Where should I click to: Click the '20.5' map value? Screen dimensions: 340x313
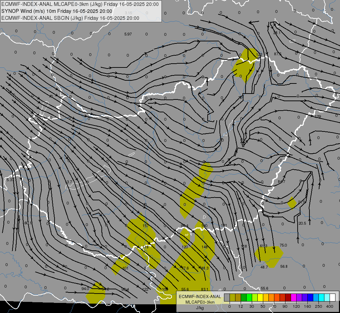302,223
